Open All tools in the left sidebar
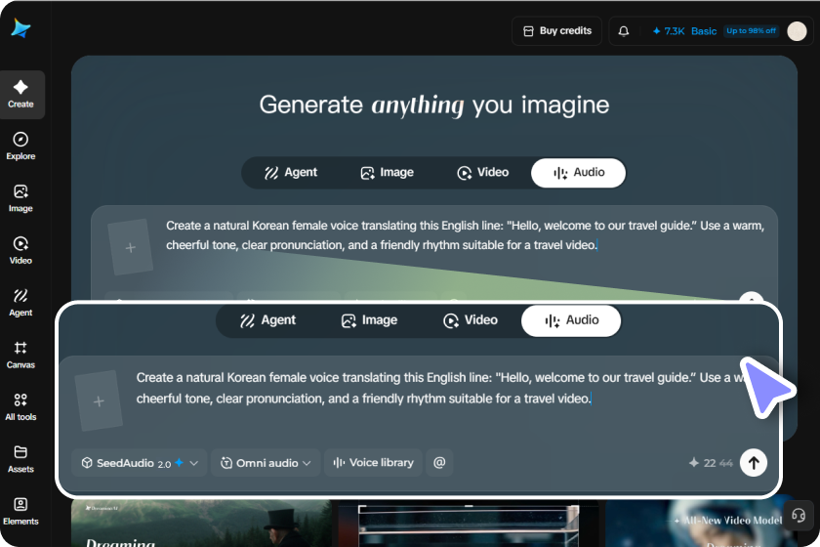 (20, 407)
